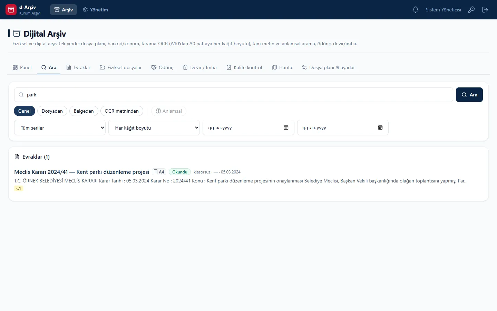The height and width of the screenshot is (311, 497).
Task: Select the OCR metninden scope chip
Action: click(122, 111)
